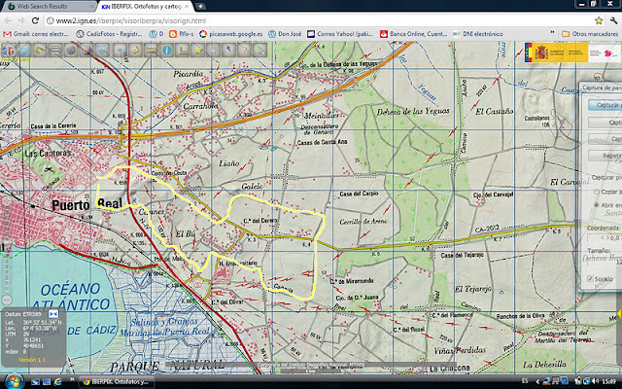Viewport: 622px width, 389px height.
Task: Select the yellow L-shaped icon in the map toolbar
Action: click(x=182, y=51)
